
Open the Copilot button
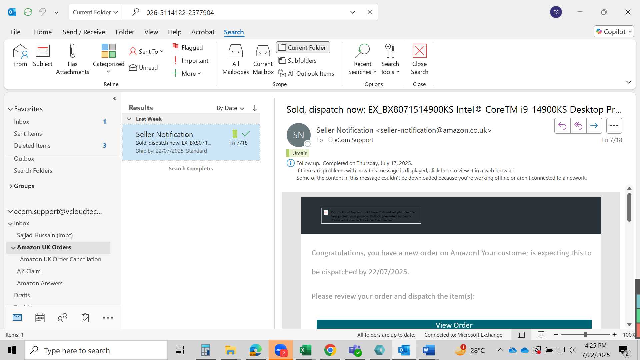pyautogui.click(x=614, y=31)
